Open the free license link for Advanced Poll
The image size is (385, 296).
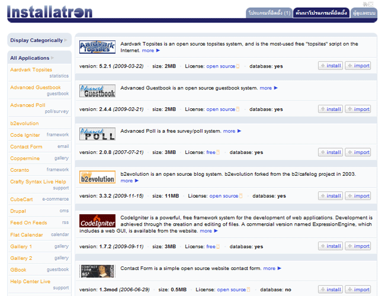pyautogui.click(x=211, y=152)
